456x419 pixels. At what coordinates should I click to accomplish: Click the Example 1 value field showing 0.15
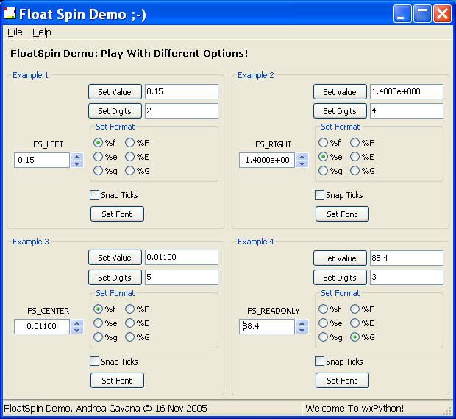pos(182,92)
